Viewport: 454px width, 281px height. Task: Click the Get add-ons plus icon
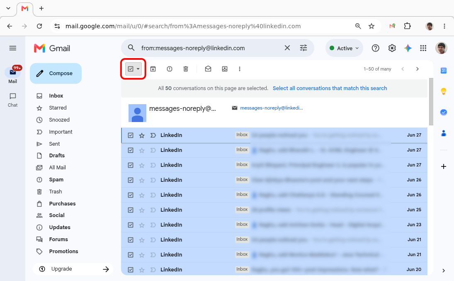click(x=443, y=166)
